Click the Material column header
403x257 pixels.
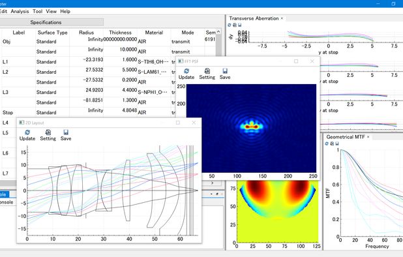point(154,33)
